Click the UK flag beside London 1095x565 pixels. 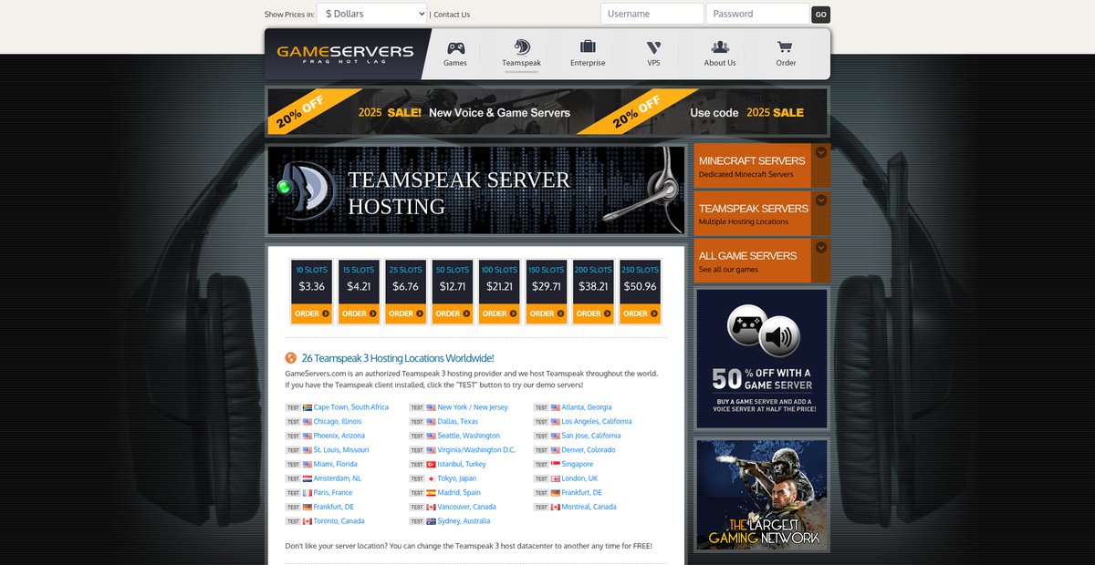[x=556, y=478]
